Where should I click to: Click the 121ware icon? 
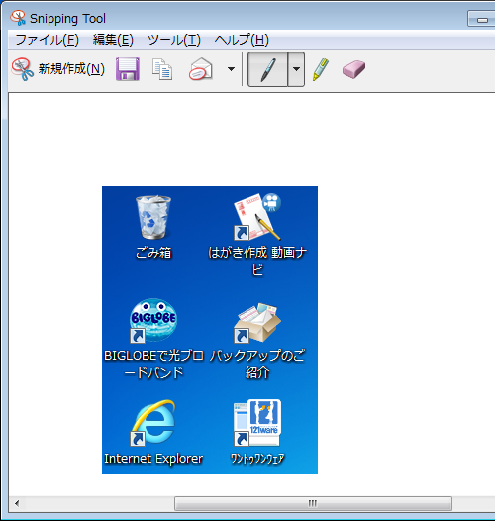257,423
